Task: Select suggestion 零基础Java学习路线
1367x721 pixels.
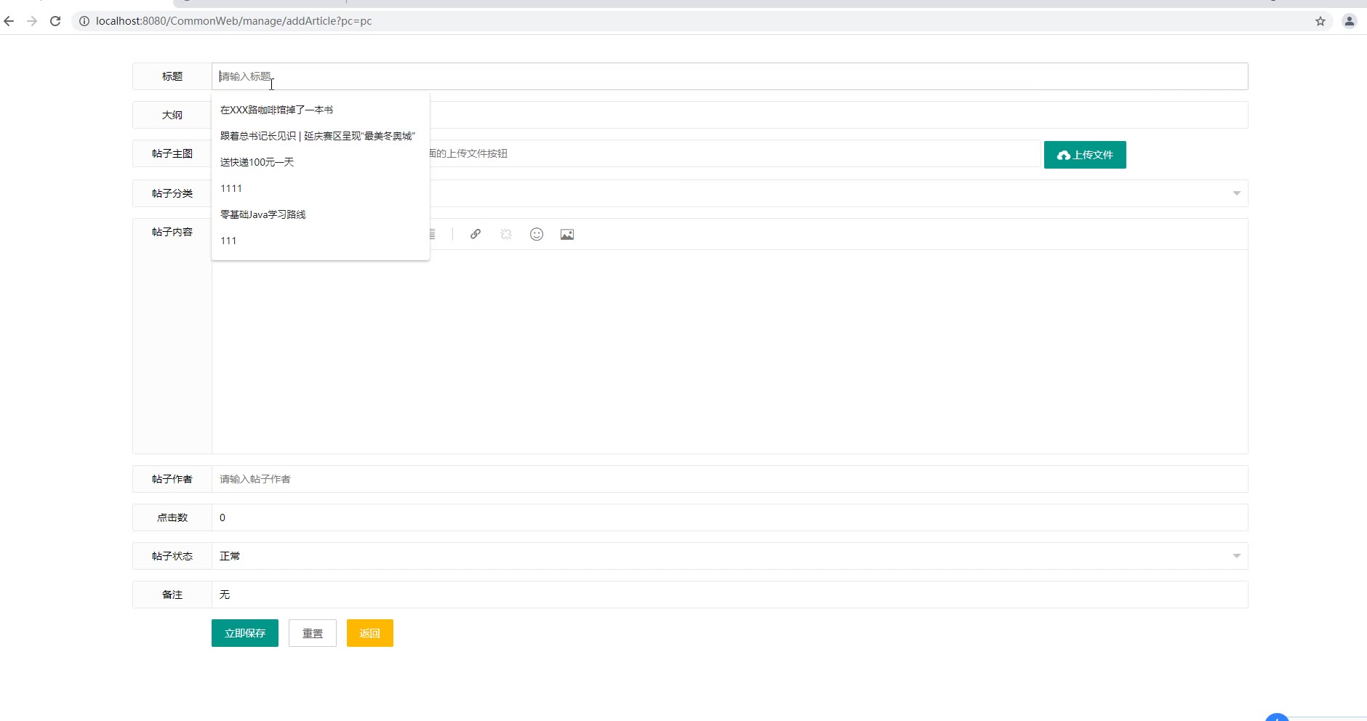Action: [321, 214]
